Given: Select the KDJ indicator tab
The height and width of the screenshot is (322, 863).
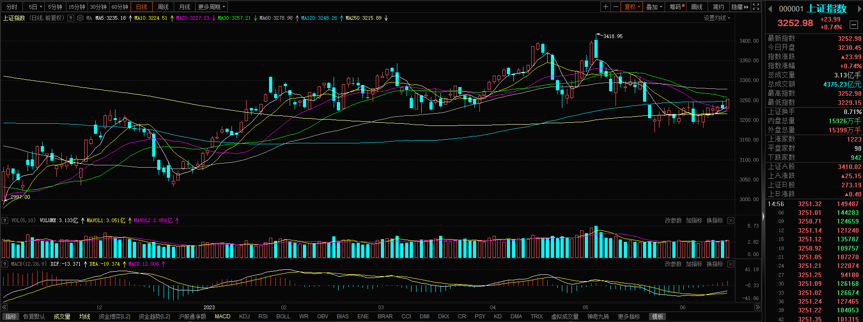Looking at the screenshot, I should pyautogui.click(x=244, y=317).
